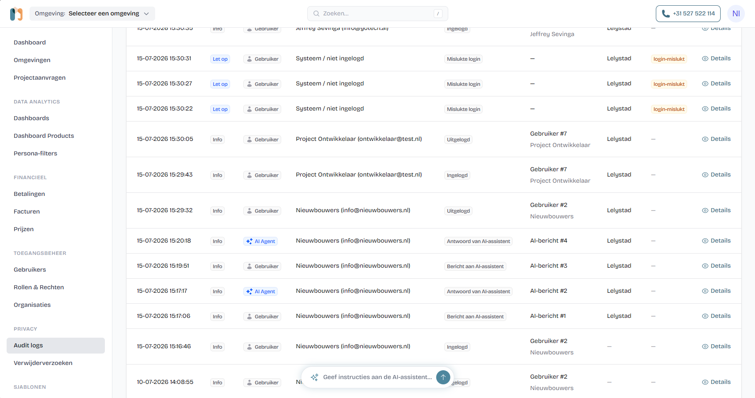
Task: Click the app logo icon
Action: point(16,14)
